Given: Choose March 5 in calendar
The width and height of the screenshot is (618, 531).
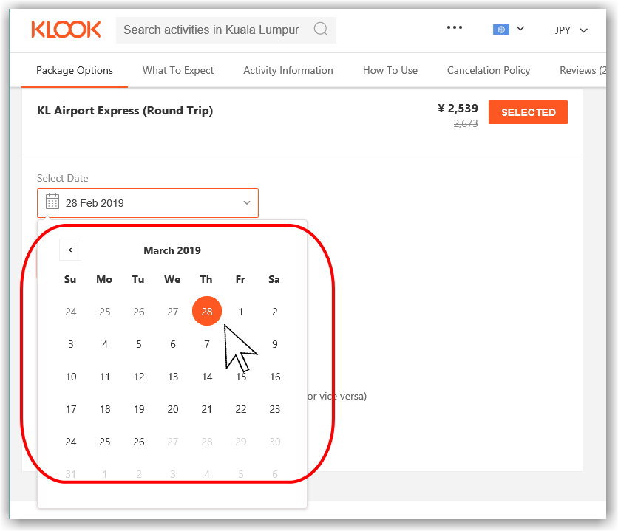Looking at the screenshot, I should [x=139, y=344].
